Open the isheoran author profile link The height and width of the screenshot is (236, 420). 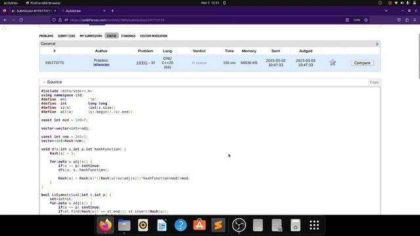[x=101, y=65]
